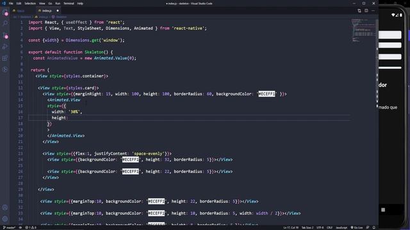The width and height of the screenshot is (410, 230).
Task: Click 'styles.card' on line 12
Action: coord(81,88)
